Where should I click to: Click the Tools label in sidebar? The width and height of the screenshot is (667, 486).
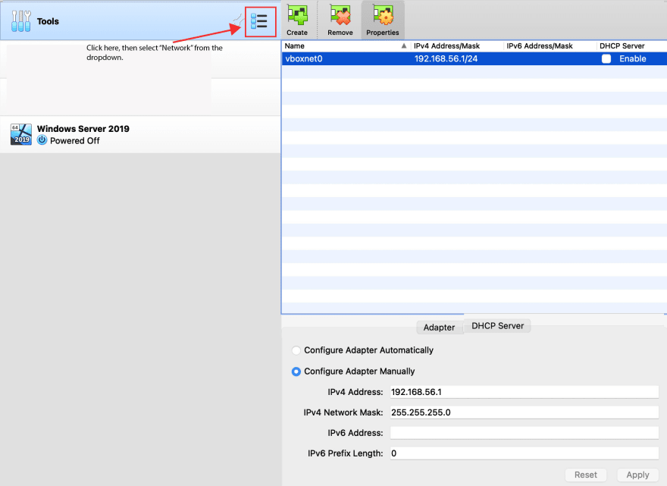pos(48,21)
